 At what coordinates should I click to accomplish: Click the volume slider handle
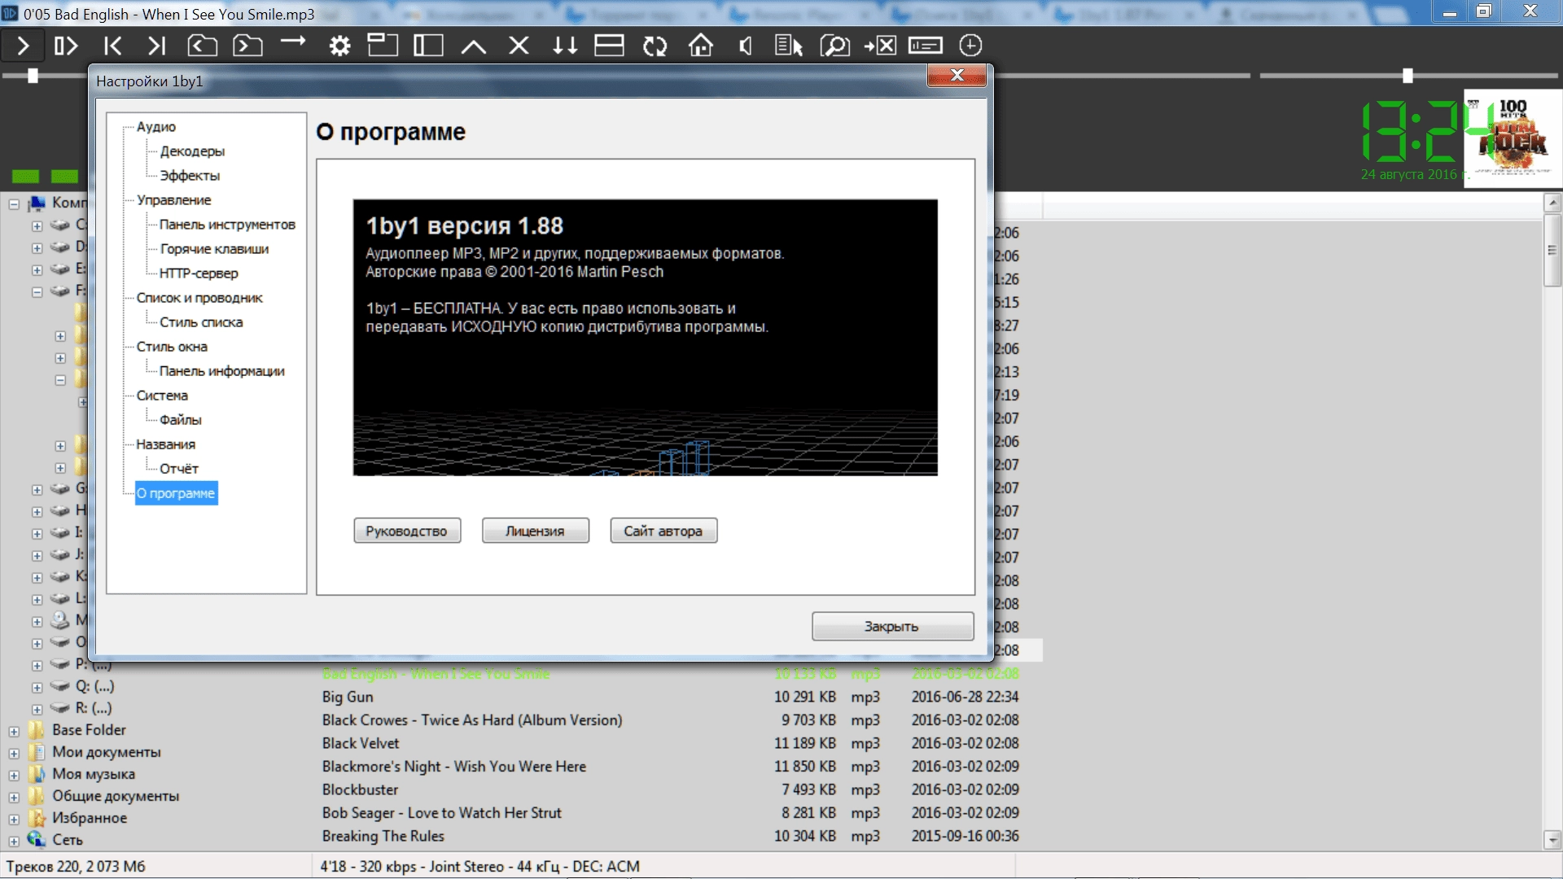[x=1408, y=76]
